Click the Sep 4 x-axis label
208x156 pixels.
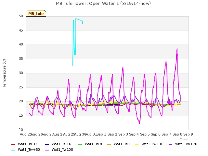pyautogui.click(x=134, y=134)
